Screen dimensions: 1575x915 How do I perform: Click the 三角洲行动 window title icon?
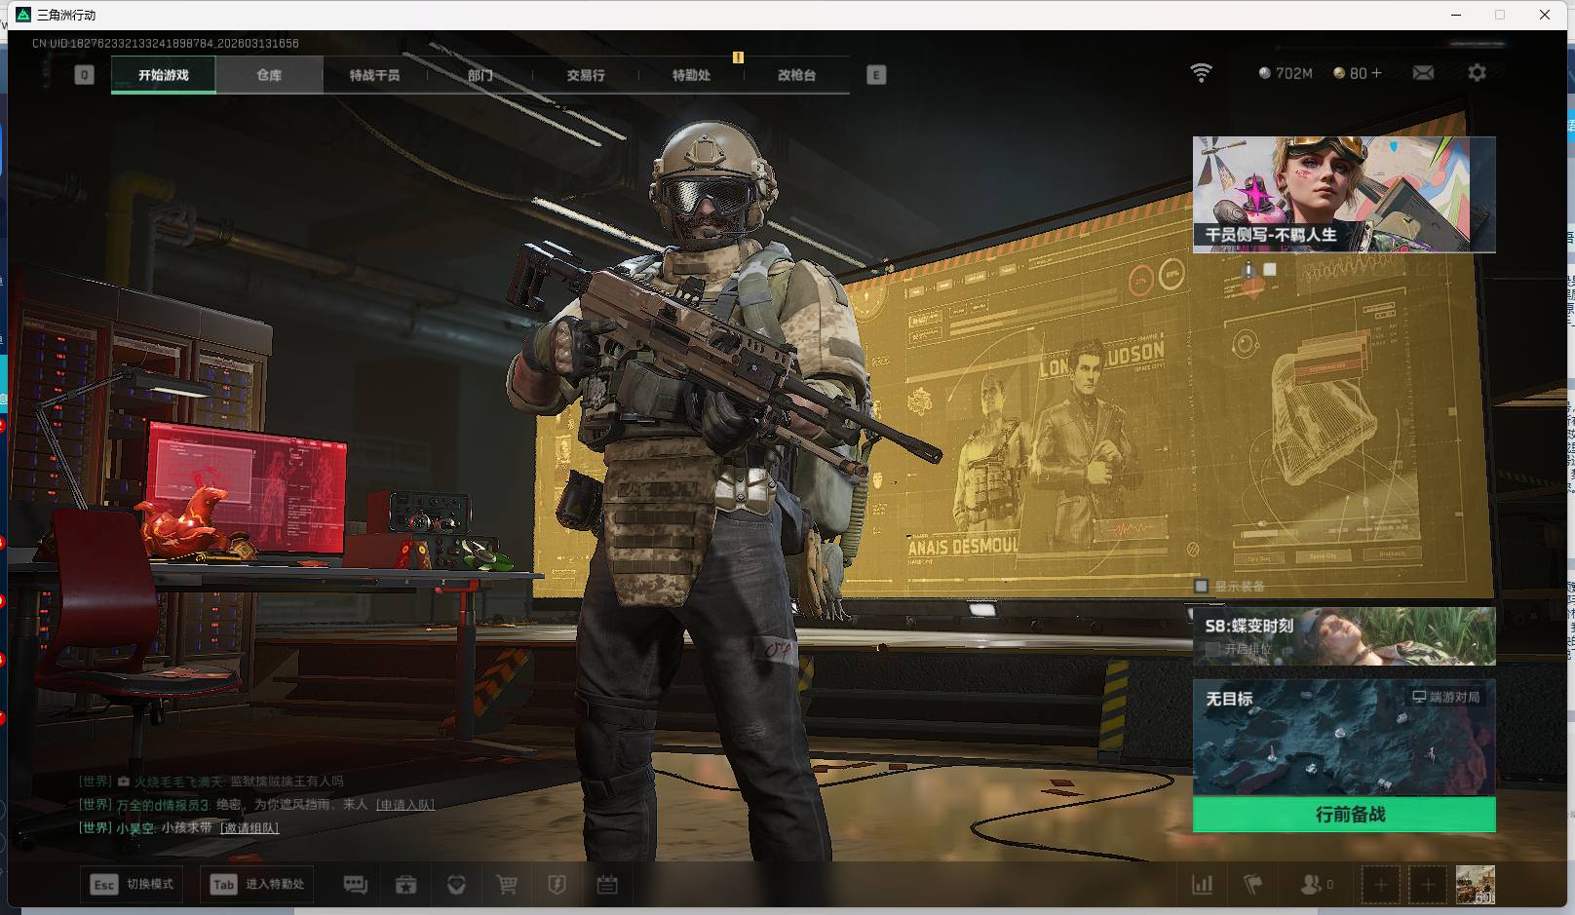[23, 15]
